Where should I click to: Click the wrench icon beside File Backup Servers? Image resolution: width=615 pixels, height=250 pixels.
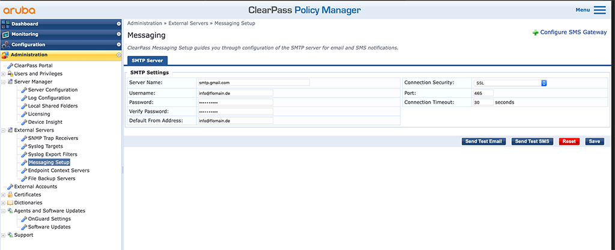click(24, 178)
